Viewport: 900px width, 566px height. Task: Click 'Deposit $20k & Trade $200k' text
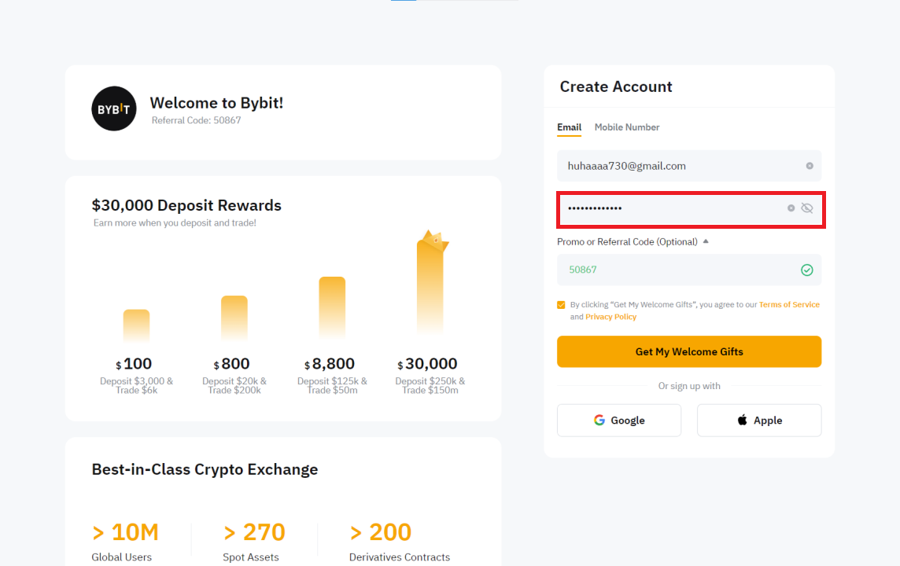tap(234, 385)
